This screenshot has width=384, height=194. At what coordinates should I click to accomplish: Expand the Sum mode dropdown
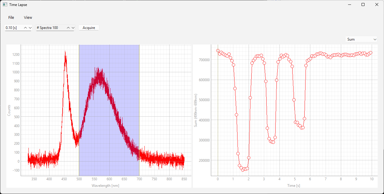[x=361, y=39]
